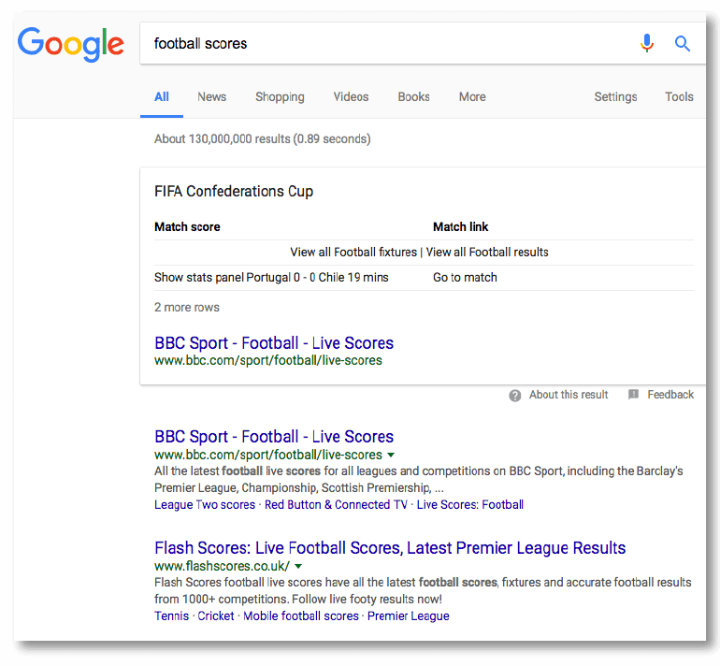Open dropdown arrow next to bbc.com URL
The width and height of the screenshot is (720, 666).
[x=391, y=455]
